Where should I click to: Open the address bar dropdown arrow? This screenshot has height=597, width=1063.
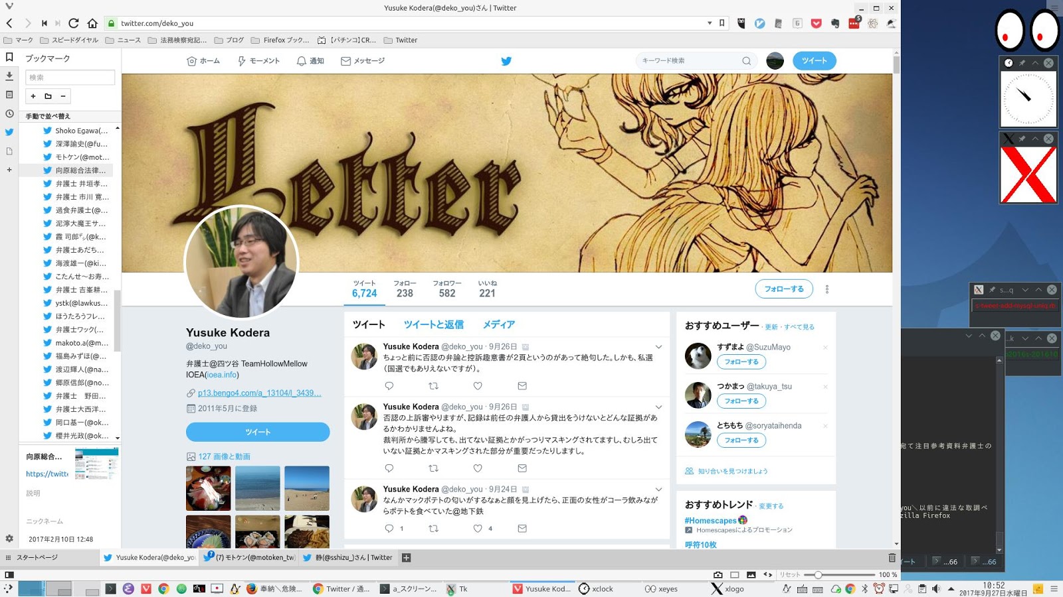point(710,23)
